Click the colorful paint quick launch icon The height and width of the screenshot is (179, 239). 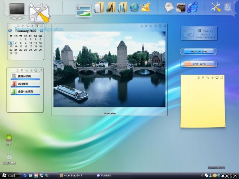coord(36,176)
